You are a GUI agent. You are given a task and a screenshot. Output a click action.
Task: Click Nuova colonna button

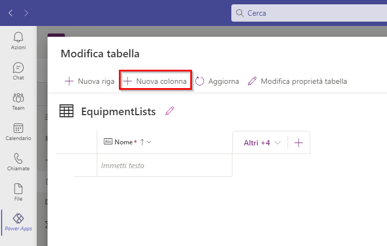point(155,81)
